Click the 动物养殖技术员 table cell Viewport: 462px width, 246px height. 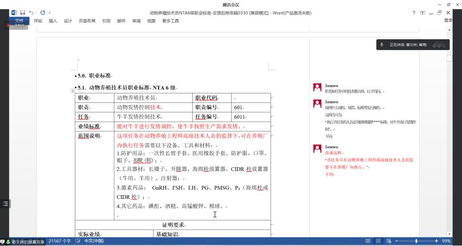pos(153,98)
